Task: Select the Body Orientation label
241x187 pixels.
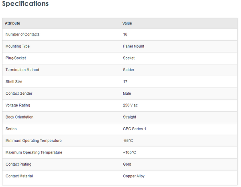Action: coord(20,117)
